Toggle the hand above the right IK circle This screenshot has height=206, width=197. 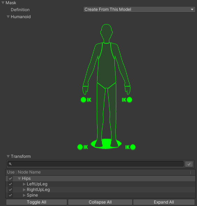tap(127, 90)
